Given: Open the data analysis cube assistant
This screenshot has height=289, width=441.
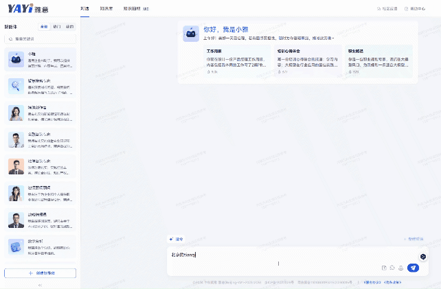Looking at the screenshot, I should point(40,246).
